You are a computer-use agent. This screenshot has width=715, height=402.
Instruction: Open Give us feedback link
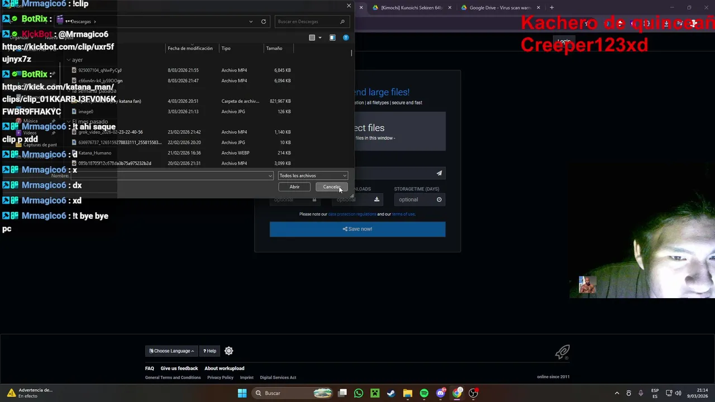click(x=179, y=368)
